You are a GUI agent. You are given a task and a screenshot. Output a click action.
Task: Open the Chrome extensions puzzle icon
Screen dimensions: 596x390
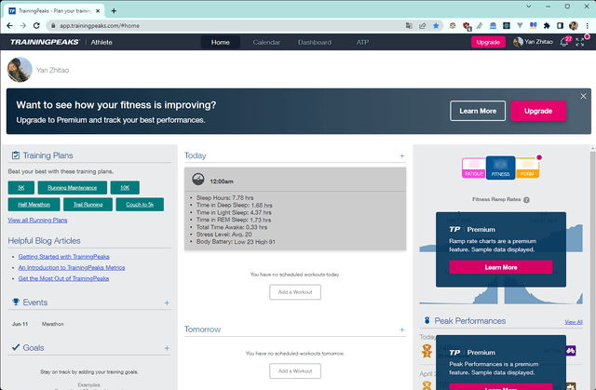(546, 26)
